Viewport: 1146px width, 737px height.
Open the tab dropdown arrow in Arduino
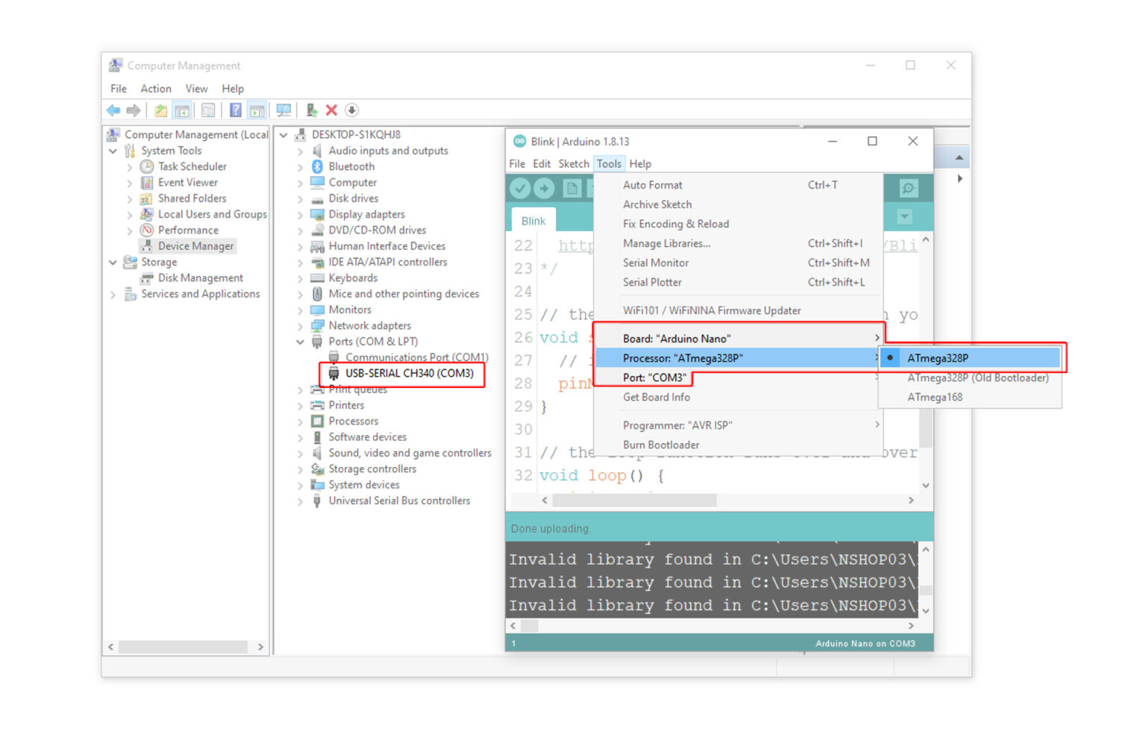(904, 217)
